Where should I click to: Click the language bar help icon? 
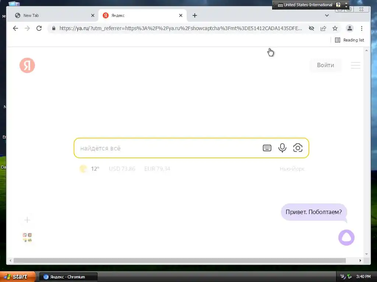tap(338, 5)
